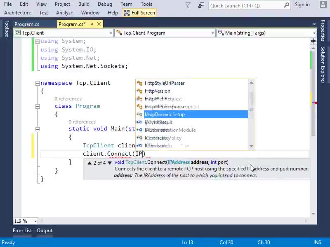330x247 pixels.
Task: Open the Test menu
Action: pyautogui.click(x=44, y=13)
